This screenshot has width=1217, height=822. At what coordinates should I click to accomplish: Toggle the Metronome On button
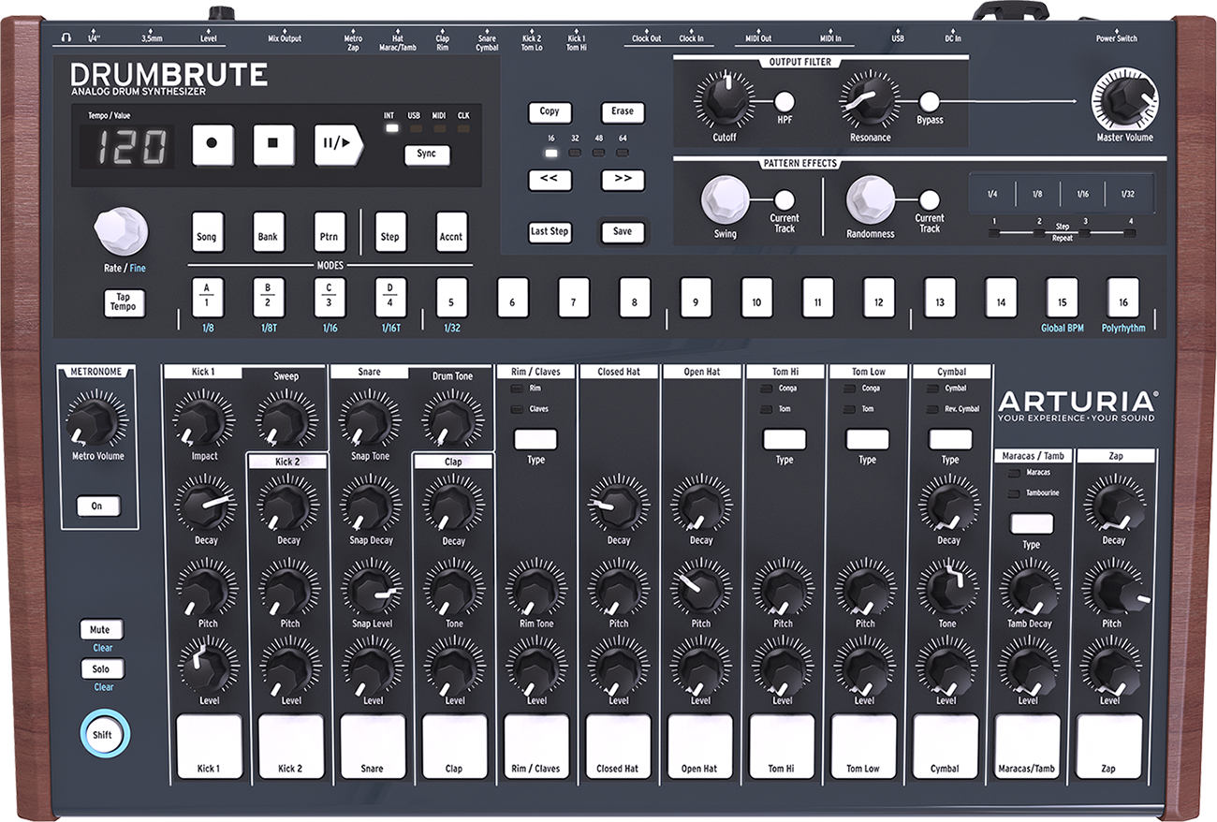(x=97, y=506)
